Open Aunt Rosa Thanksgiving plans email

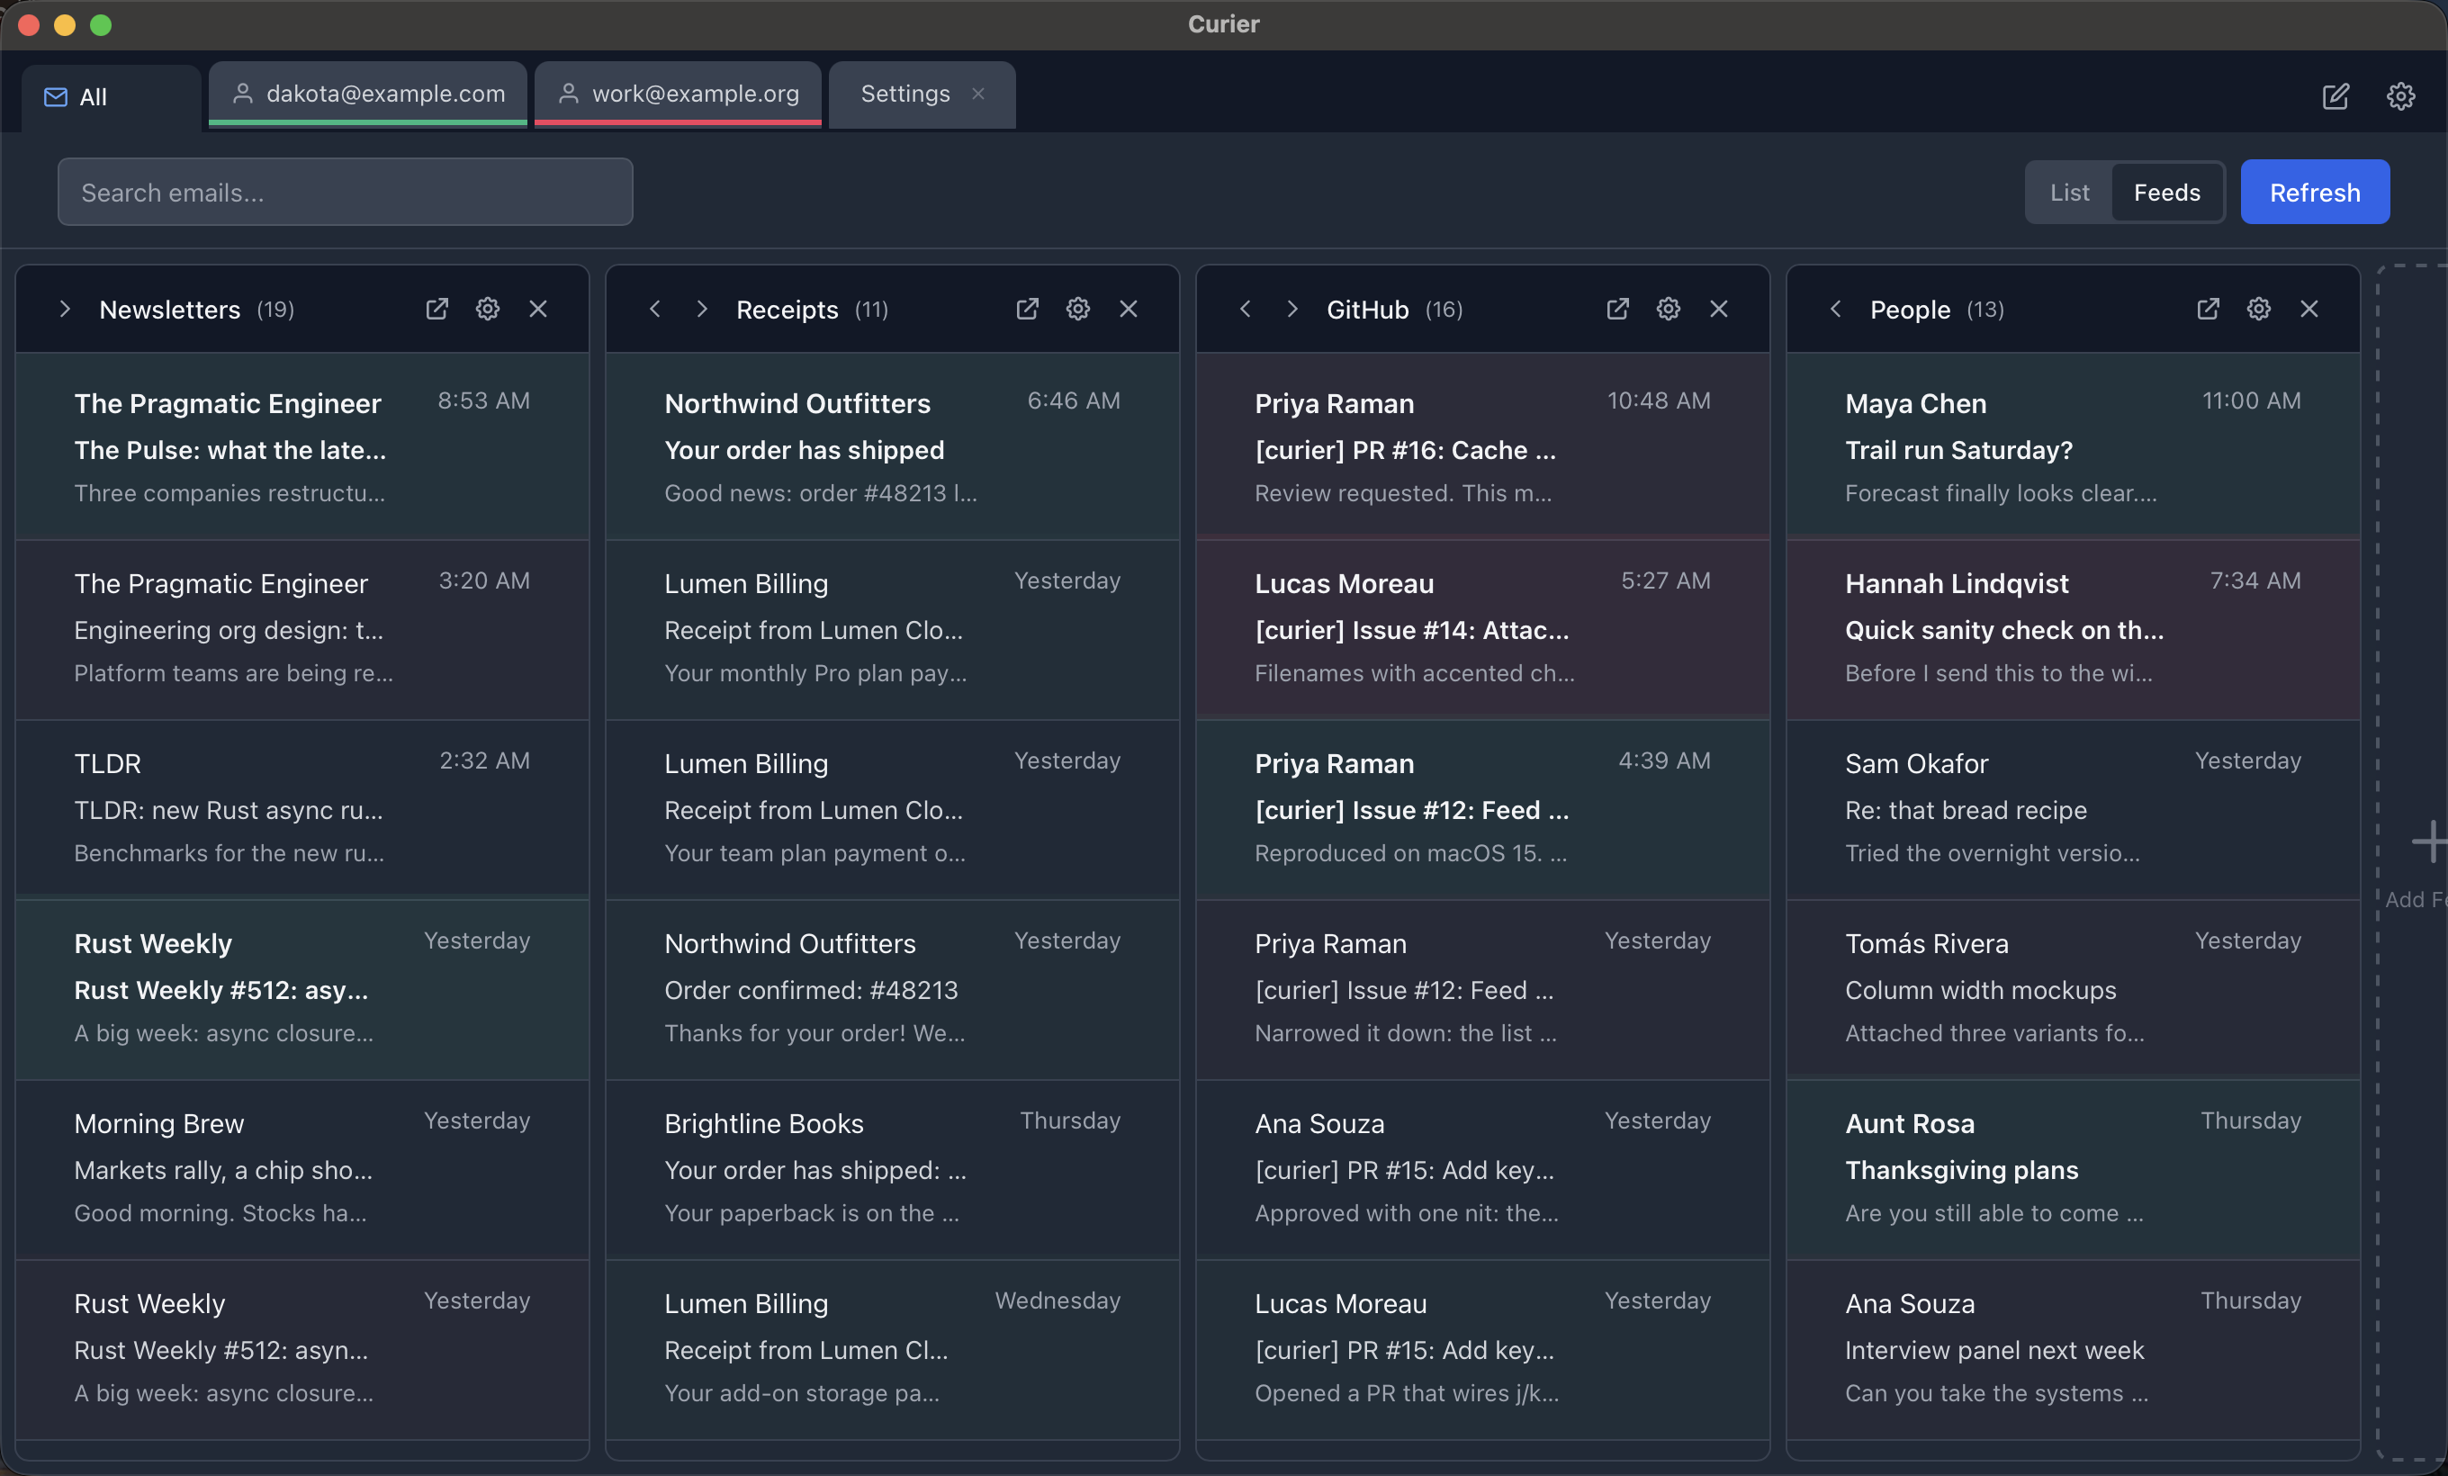[x=2073, y=1169]
